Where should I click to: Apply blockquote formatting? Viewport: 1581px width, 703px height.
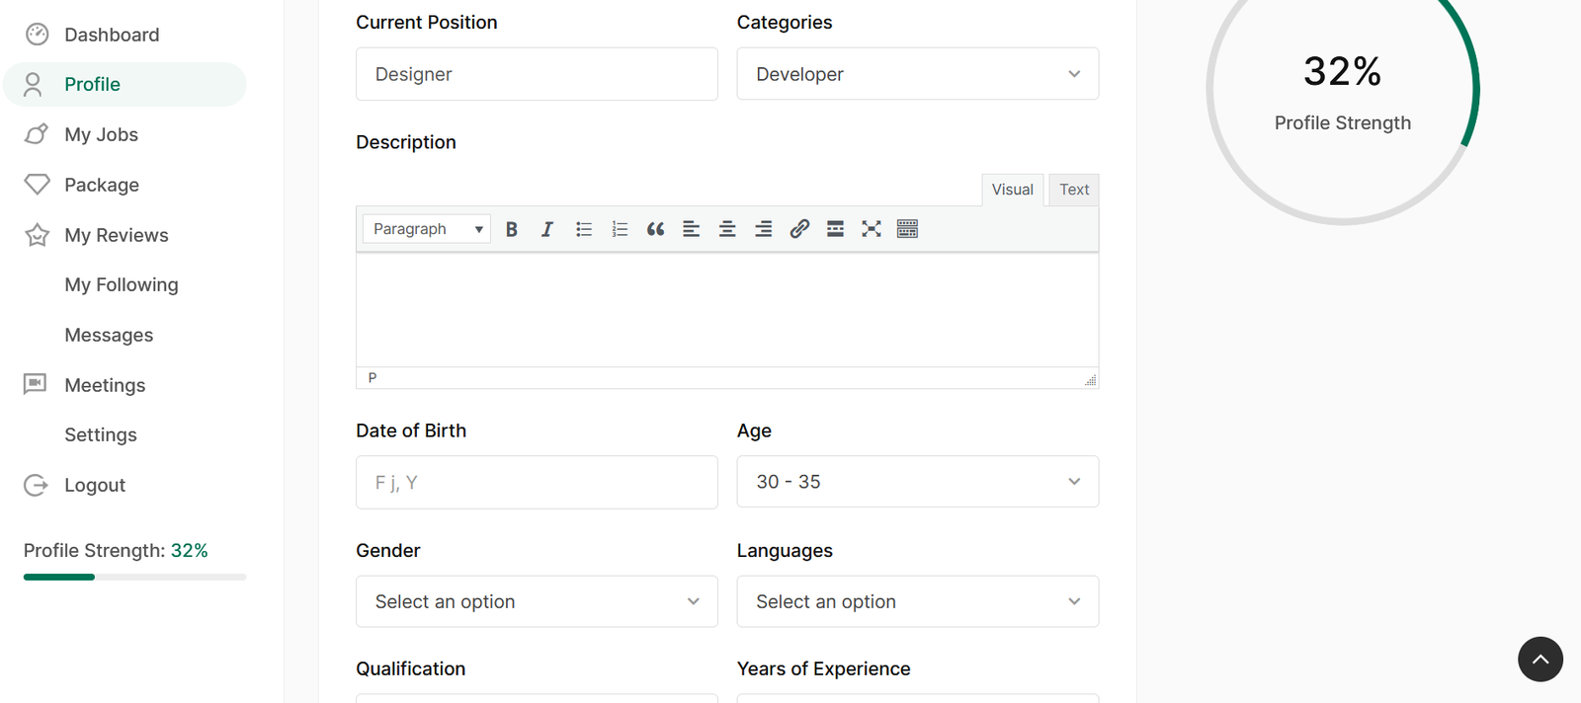point(655,229)
